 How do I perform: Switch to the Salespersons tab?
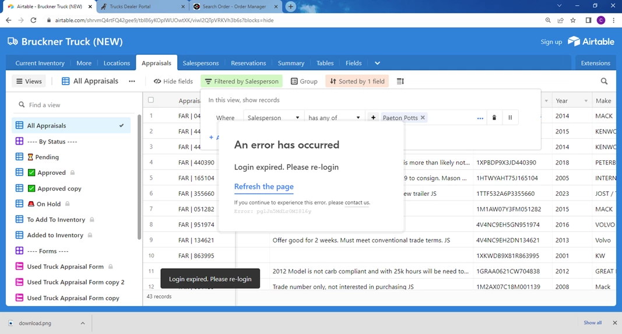click(201, 63)
